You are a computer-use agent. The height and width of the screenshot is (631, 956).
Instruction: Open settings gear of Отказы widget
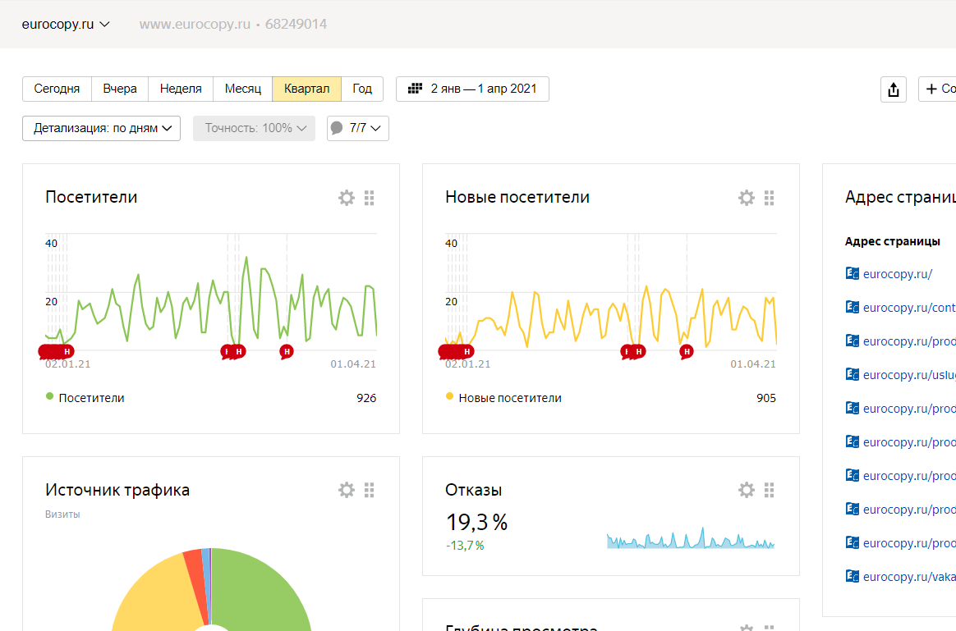(747, 490)
